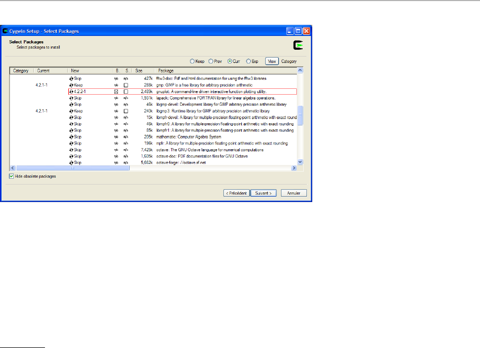The image size is (480, 348).
Task: Uncheck the binary checkbox for gnuplot
Action: [116, 91]
